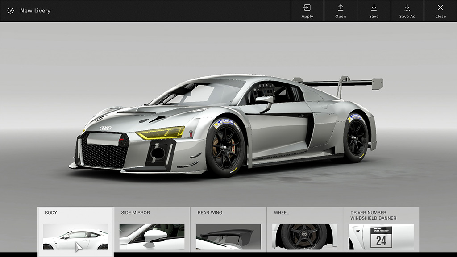Click the Apply button
Screen dimensions: 457x257
point(307,11)
